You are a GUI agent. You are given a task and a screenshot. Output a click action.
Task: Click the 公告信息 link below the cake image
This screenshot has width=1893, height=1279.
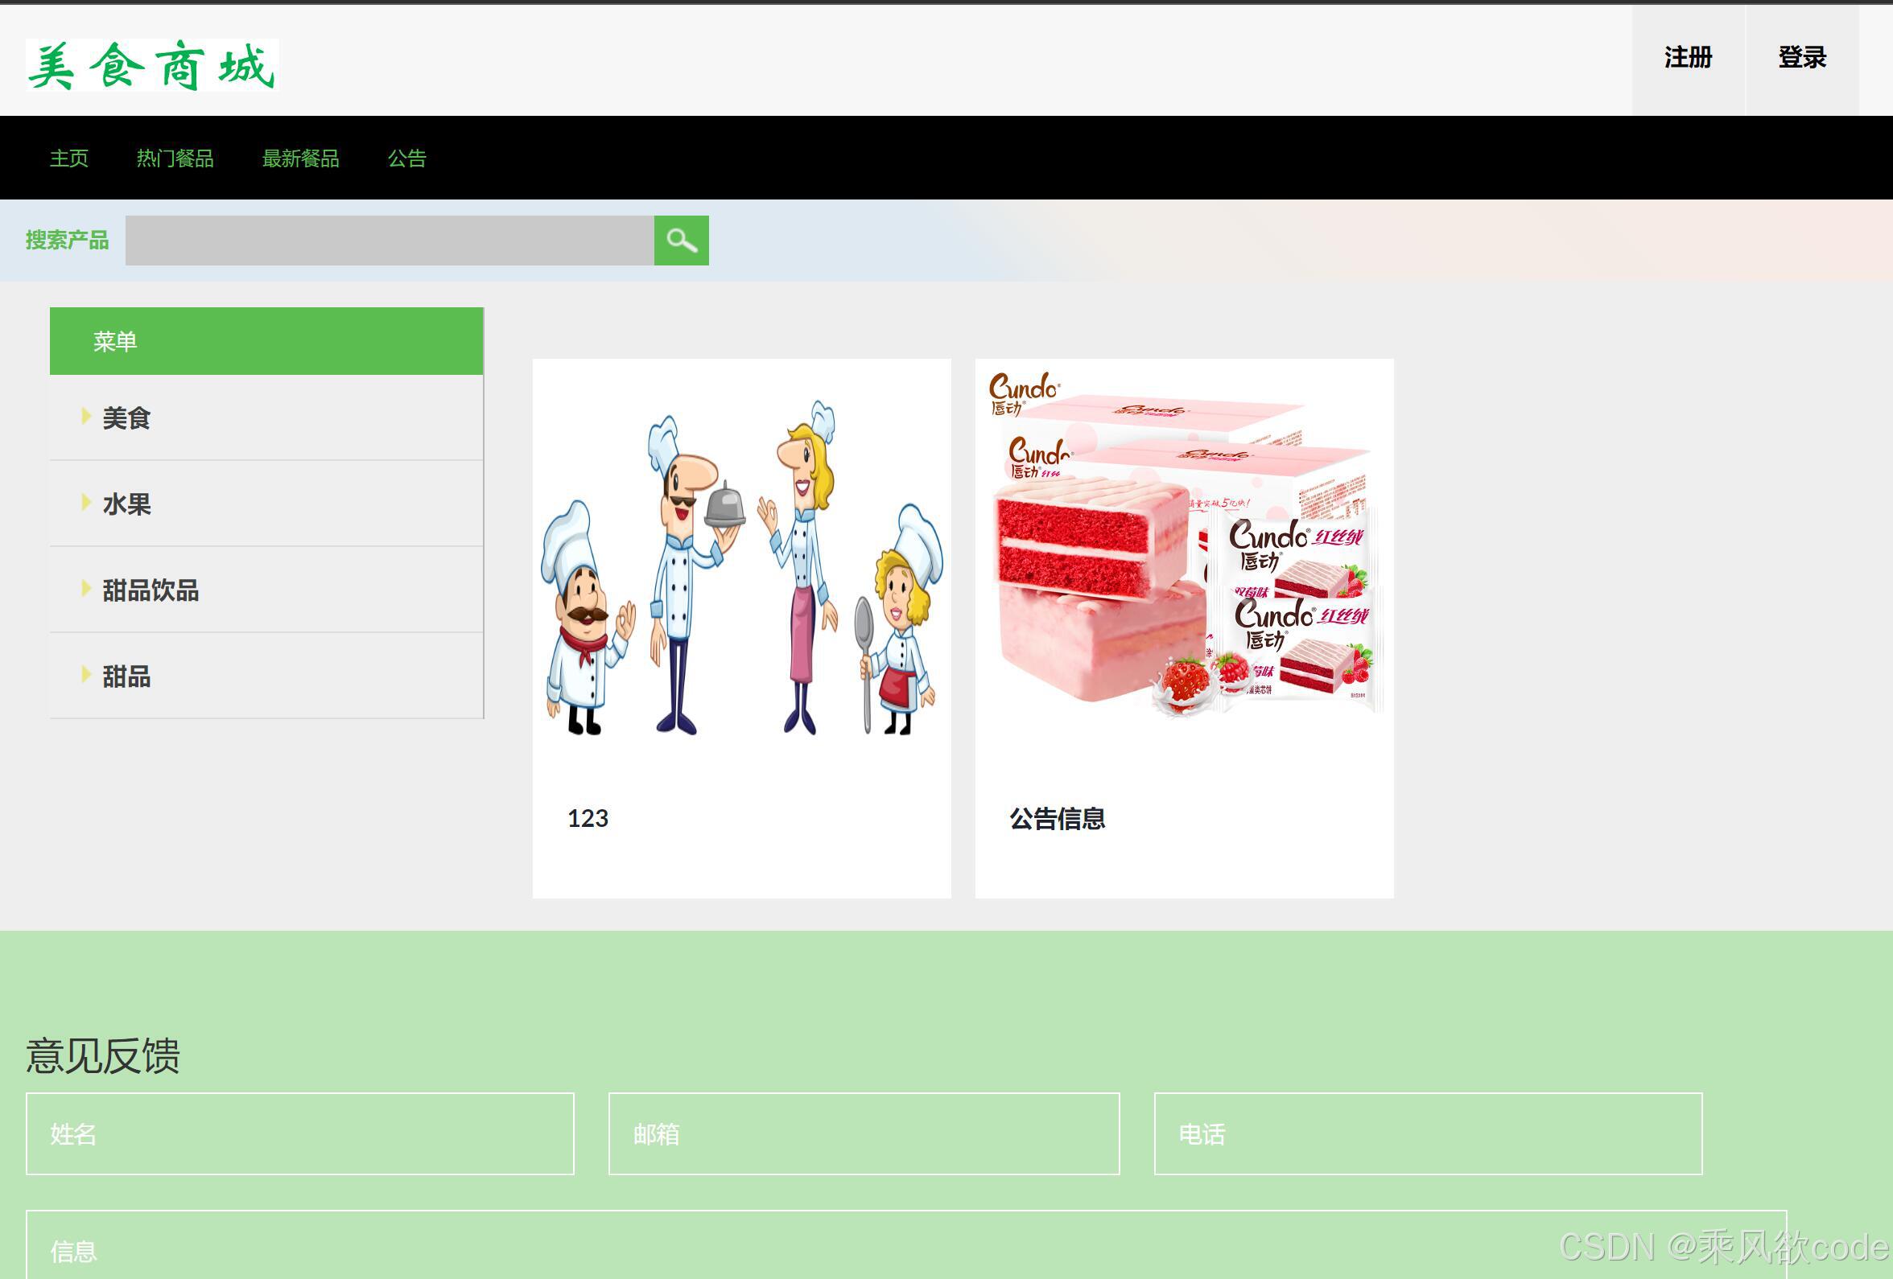pyautogui.click(x=1057, y=820)
